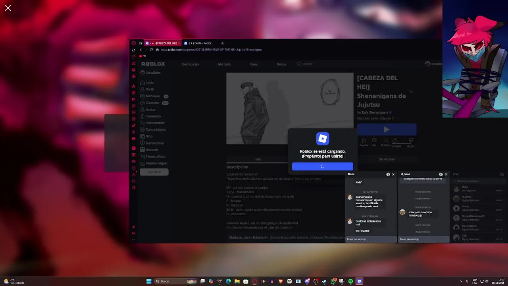Click the Pin icon under Play button
The height and width of the screenshot is (286, 508).
(374, 141)
